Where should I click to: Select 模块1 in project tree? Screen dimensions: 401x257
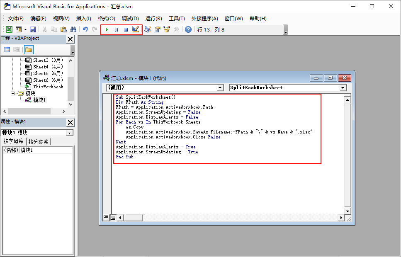click(40, 100)
